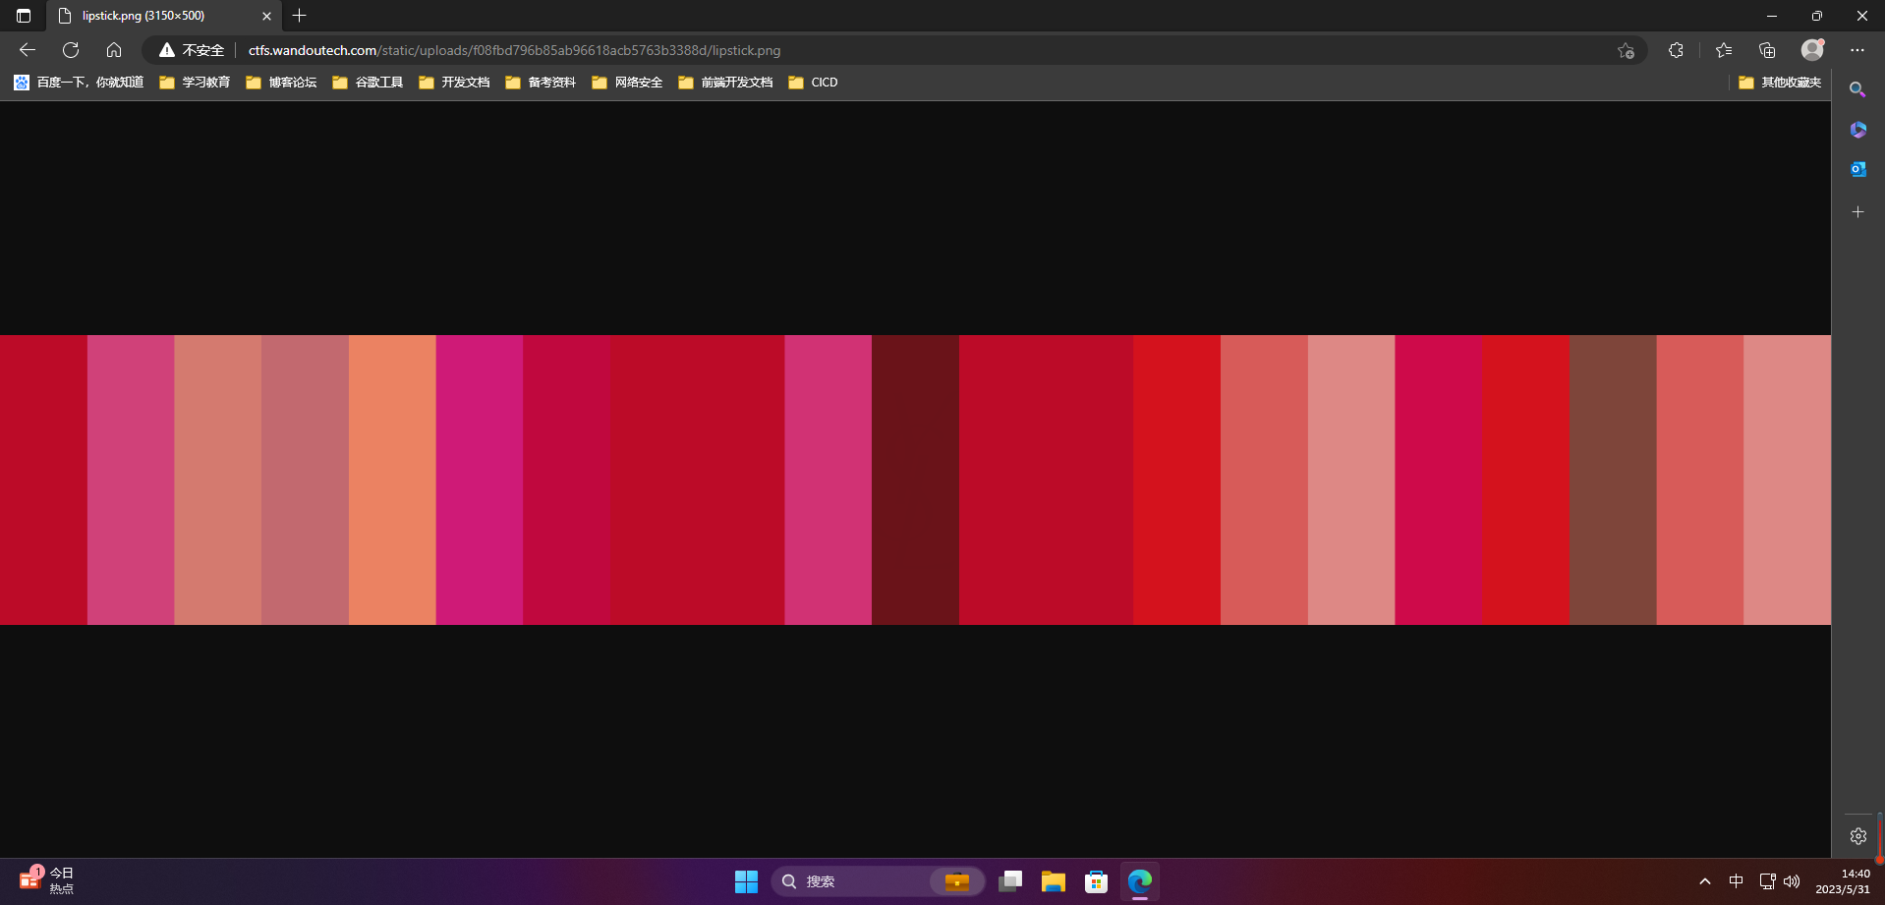
Task: Open the tab actions menu
Action: [24, 16]
